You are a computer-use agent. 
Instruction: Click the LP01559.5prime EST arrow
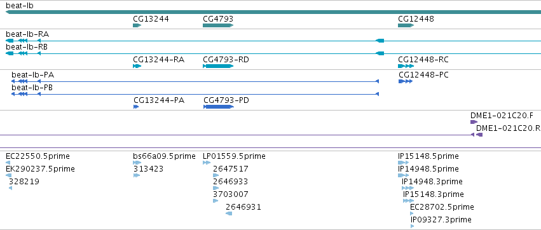[207, 163]
